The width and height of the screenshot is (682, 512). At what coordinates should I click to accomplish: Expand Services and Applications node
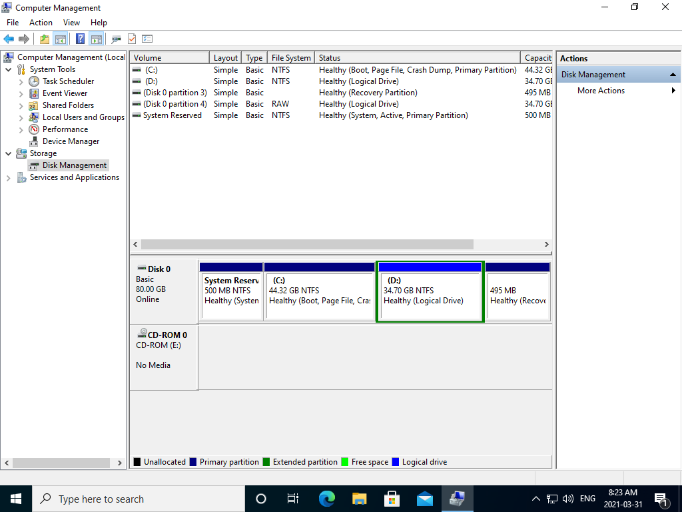8,177
